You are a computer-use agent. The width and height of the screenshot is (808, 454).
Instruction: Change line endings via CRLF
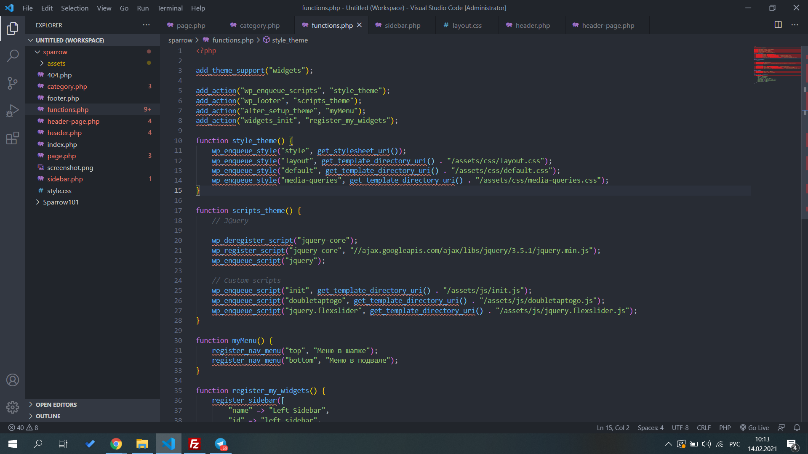704,427
